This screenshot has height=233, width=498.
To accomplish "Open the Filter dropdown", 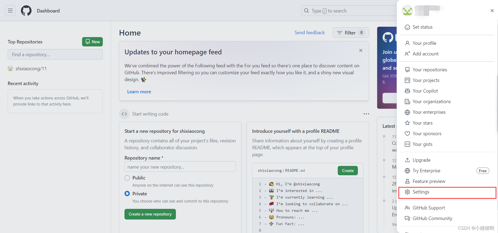I will click(351, 33).
